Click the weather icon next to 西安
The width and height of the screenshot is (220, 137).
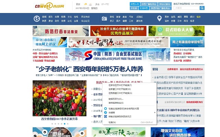coord(86,4)
